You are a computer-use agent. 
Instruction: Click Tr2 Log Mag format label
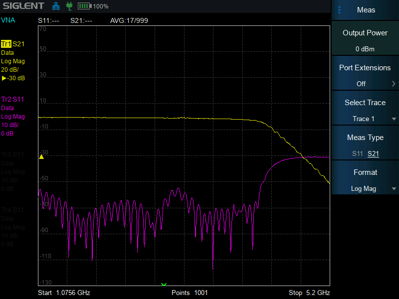(13, 117)
